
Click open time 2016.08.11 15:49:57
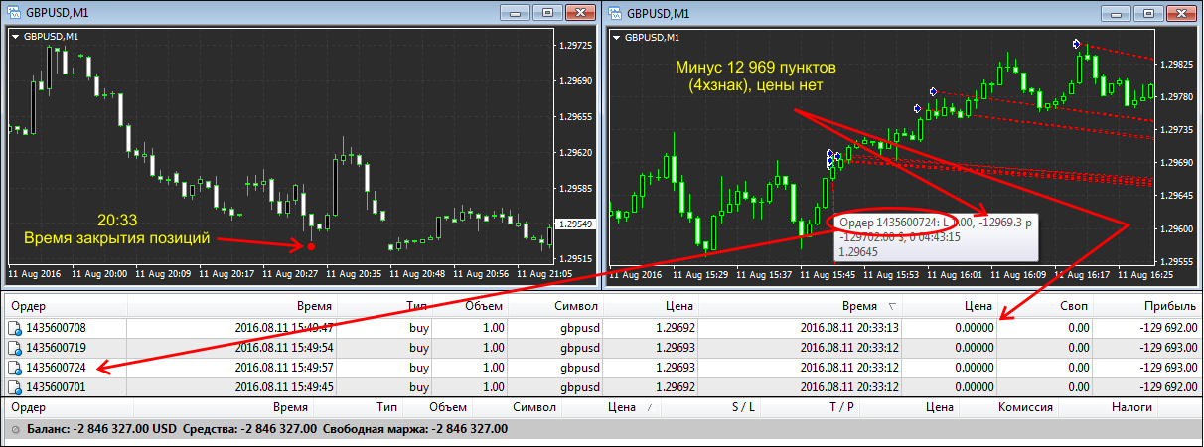(x=283, y=368)
